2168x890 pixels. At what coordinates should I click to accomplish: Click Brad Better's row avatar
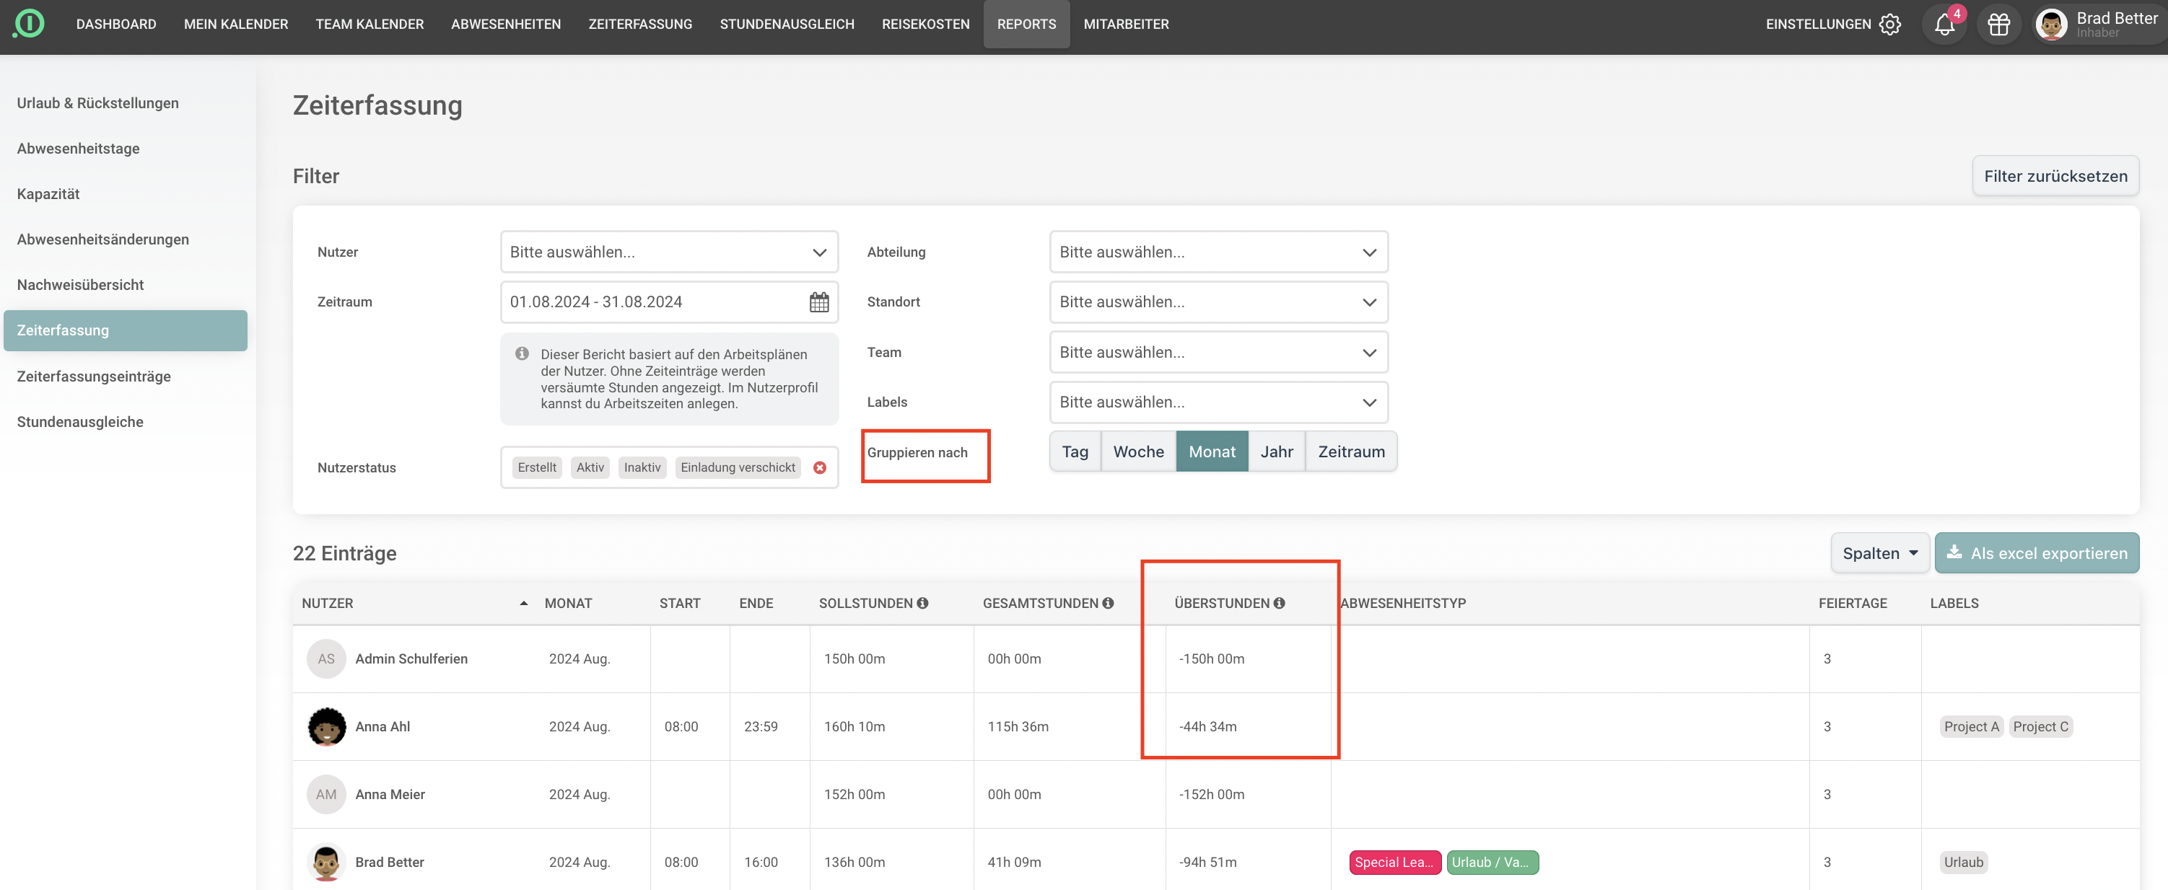click(326, 863)
